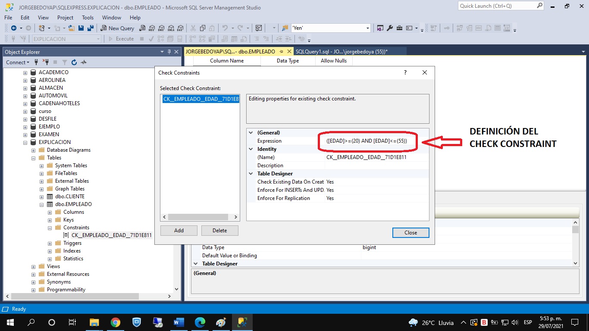Expand the dbo.CLIENTE table node
This screenshot has height=331, width=589.
pos(42,197)
